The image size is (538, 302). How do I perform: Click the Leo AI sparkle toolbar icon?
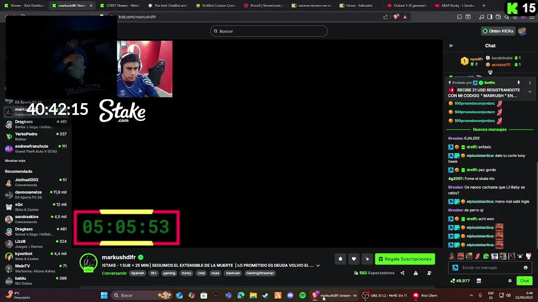pyautogui.click(x=506, y=17)
